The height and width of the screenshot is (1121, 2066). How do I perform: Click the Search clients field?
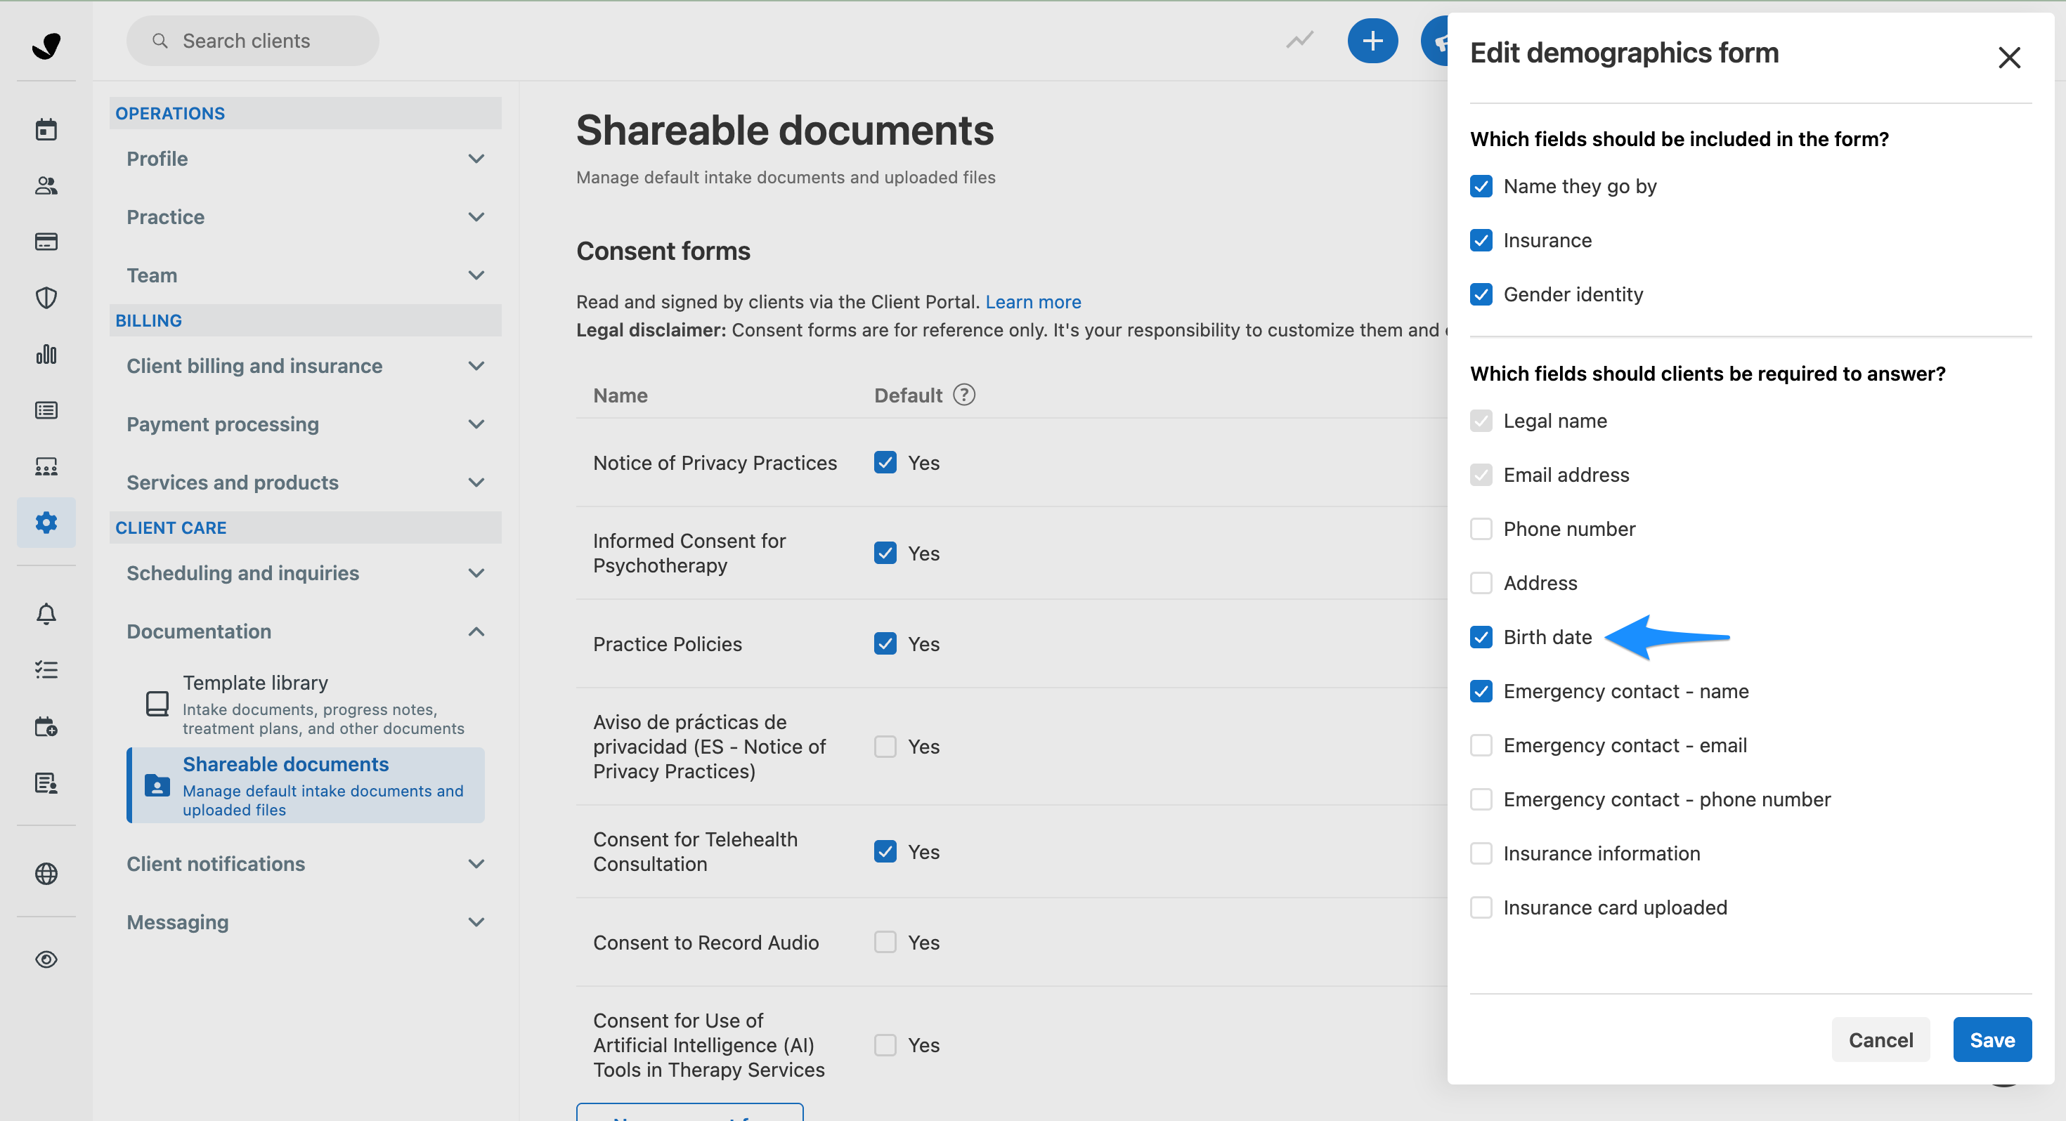253,41
